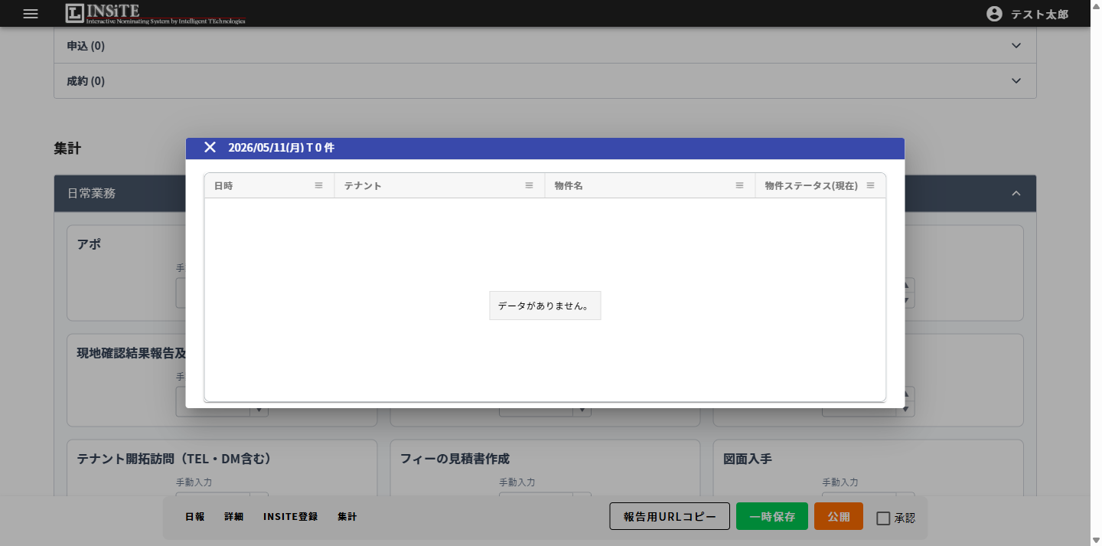Click the 図面入手 card title

pyautogui.click(x=748, y=459)
